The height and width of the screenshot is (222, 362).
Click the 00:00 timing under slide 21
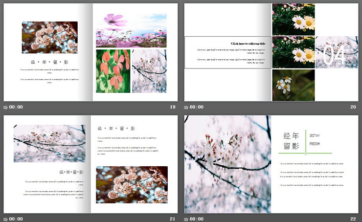tap(16, 219)
